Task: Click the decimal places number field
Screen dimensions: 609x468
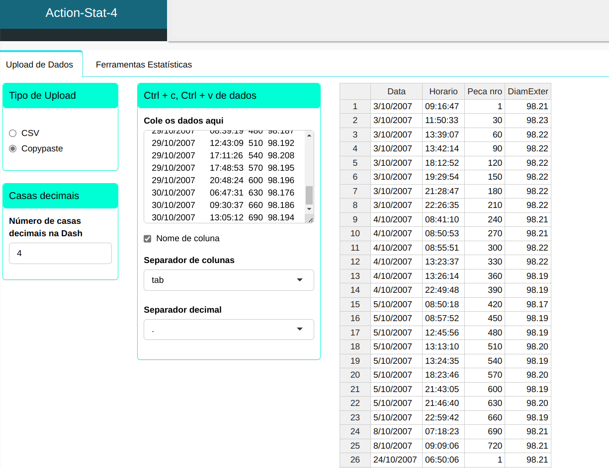Action: pos(60,253)
